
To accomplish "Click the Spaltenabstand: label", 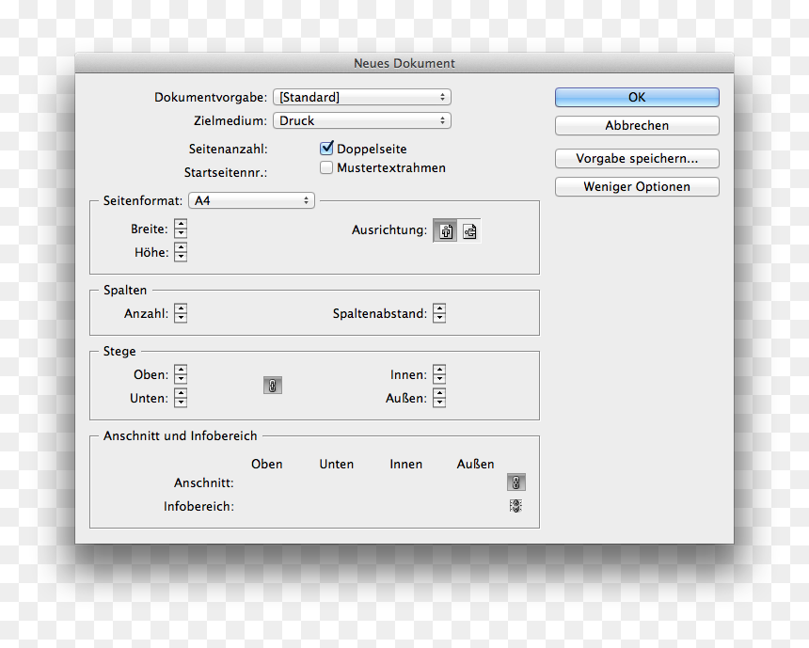I will (x=380, y=314).
